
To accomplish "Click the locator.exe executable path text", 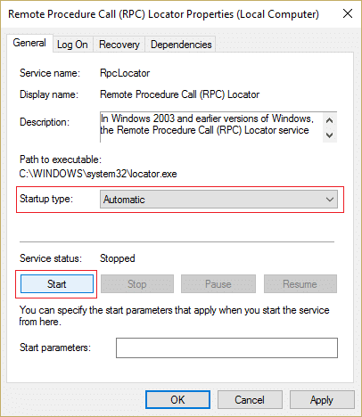I will point(98,174).
